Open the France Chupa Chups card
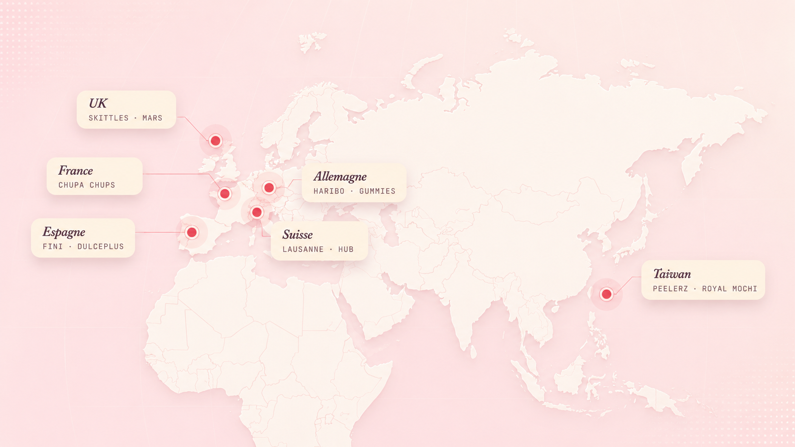The image size is (795, 447). tap(95, 176)
